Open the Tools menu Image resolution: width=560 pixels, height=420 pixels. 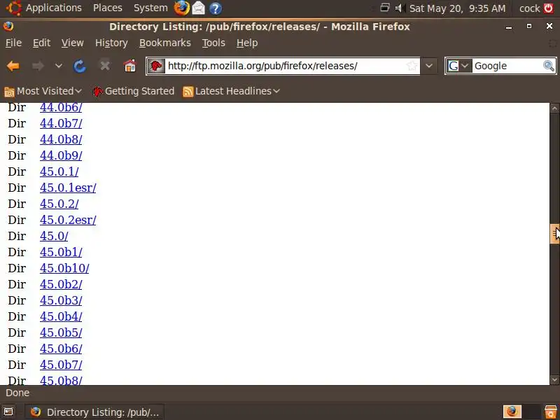tap(213, 43)
